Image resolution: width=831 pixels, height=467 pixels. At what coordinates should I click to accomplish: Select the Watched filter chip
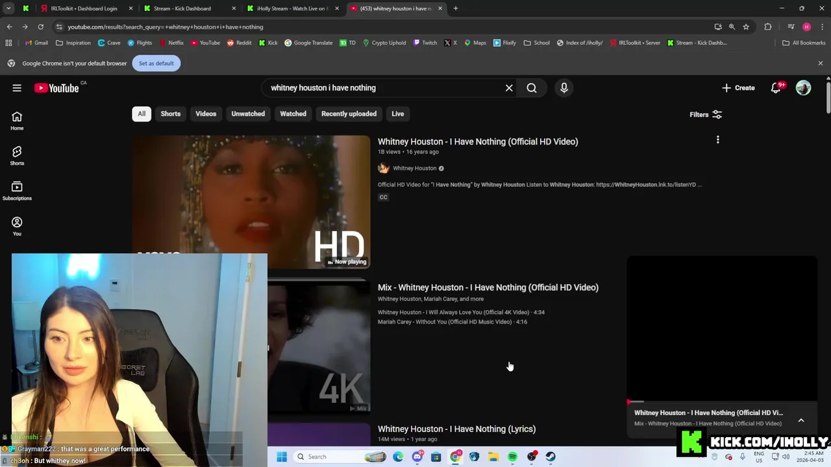point(293,114)
